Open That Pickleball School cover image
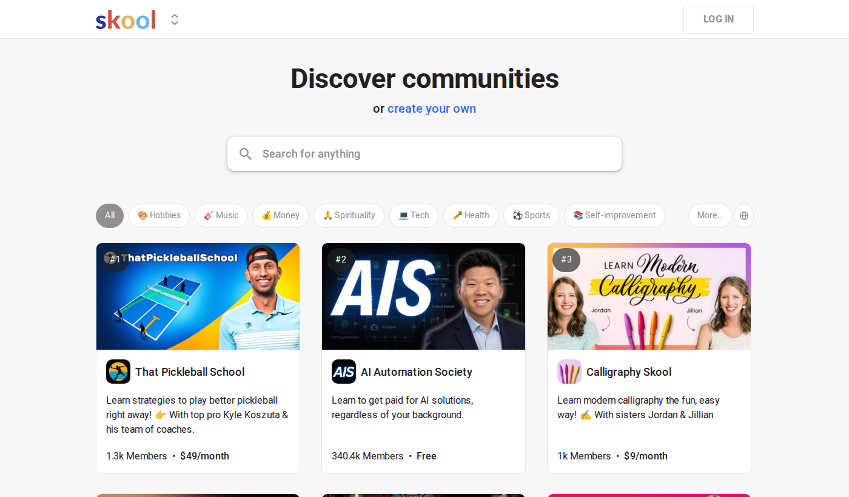849x497 pixels. coord(198,296)
